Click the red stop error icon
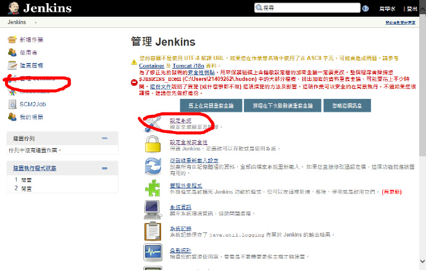 point(134,82)
